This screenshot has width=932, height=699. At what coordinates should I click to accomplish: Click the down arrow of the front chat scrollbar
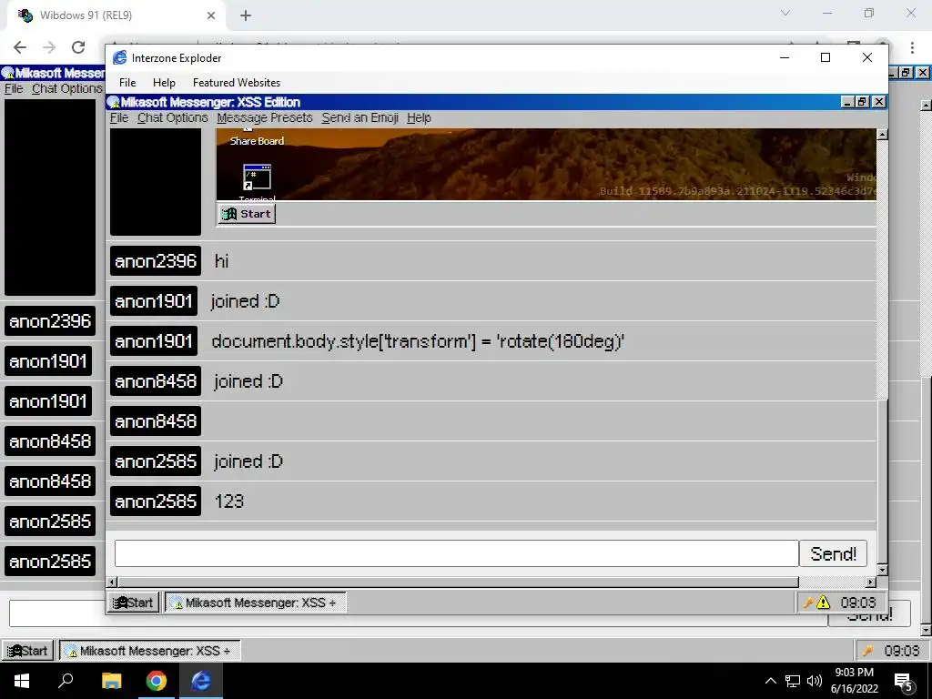pos(883,570)
